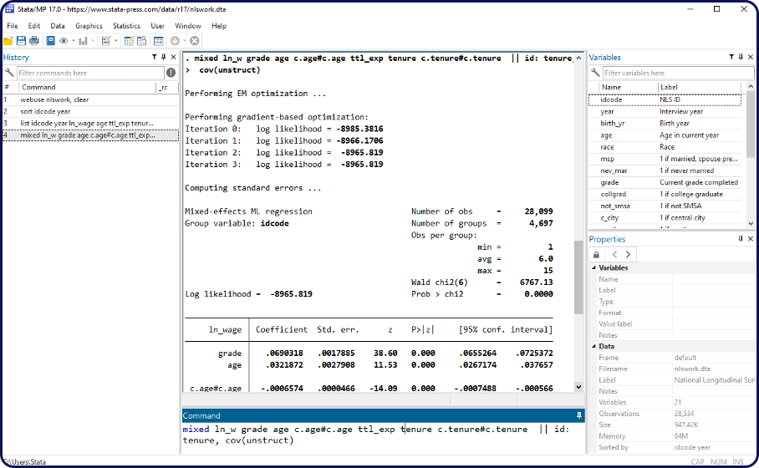Select the 'grade' variable in Variables list
The width and height of the screenshot is (759, 468).
coord(609,182)
